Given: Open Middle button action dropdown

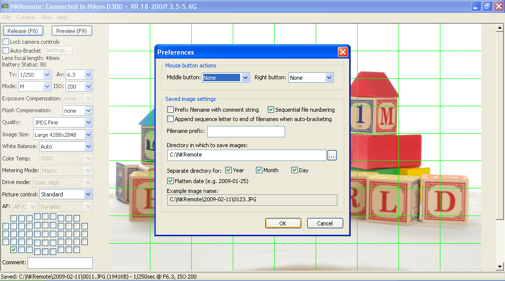Looking at the screenshot, I should click(245, 77).
